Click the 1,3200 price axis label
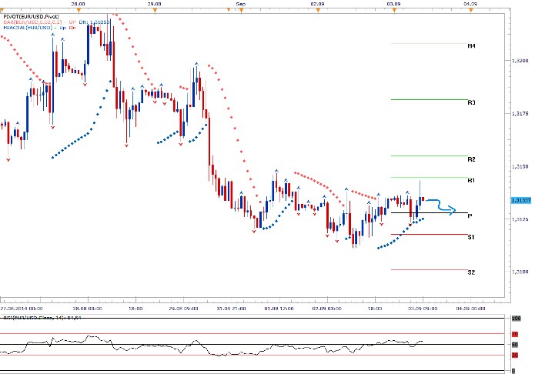The width and height of the screenshot is (535, 374). coord(519,60)
